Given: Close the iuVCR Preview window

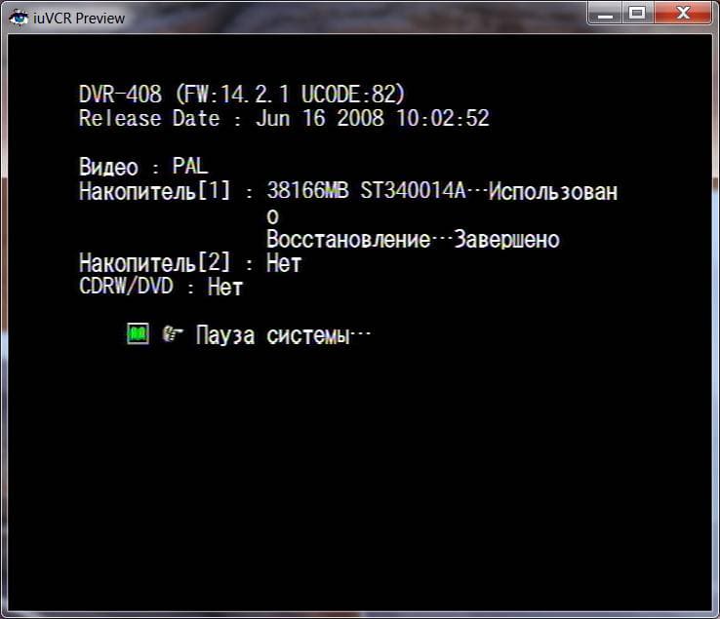Looking at the screenshot, I should click(683, 14).
